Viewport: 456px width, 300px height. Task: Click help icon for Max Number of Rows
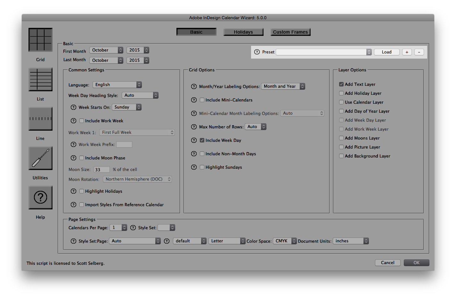click(x=194, y=127)
